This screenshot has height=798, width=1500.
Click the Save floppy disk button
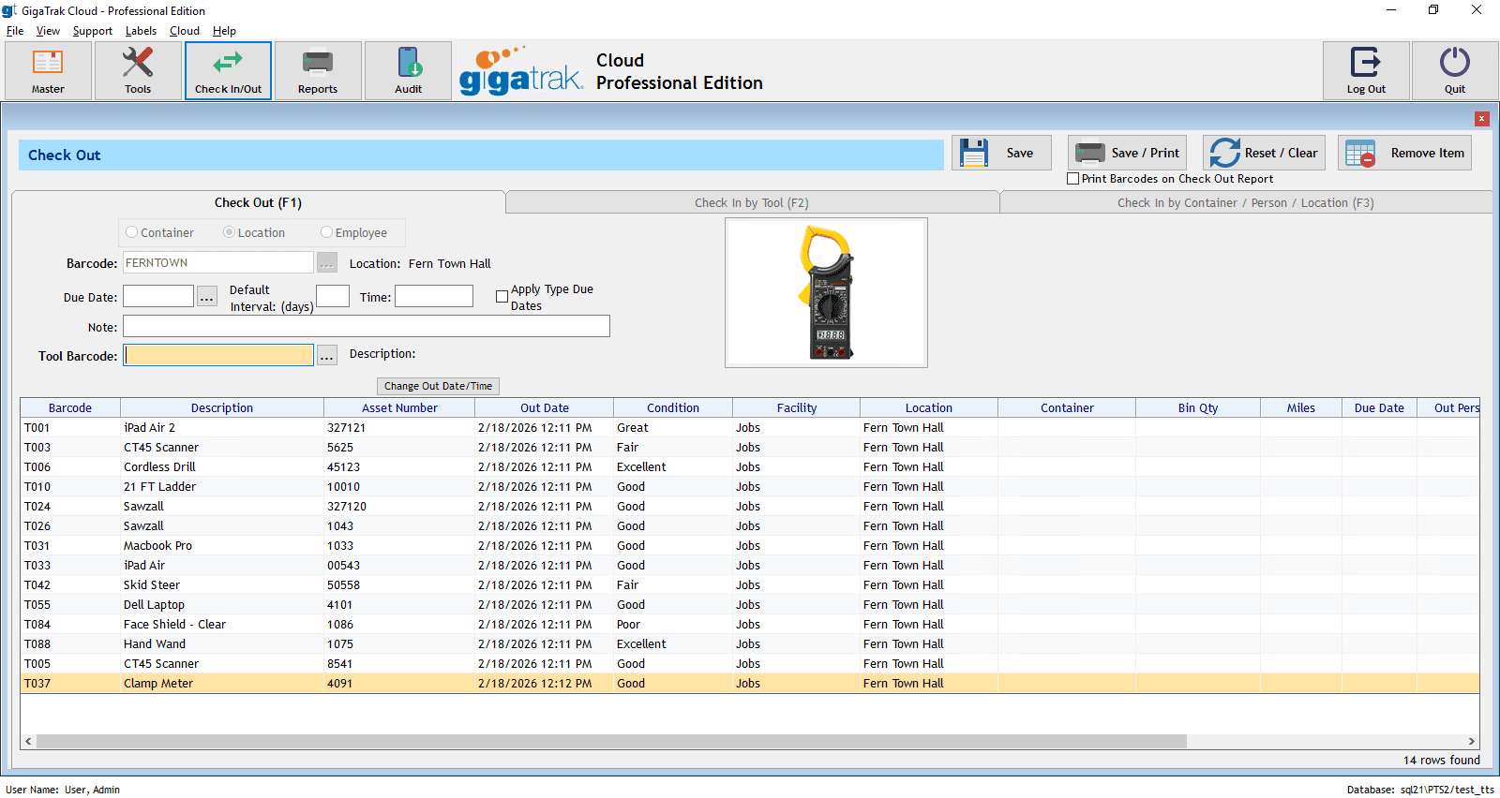[1001, 153]
